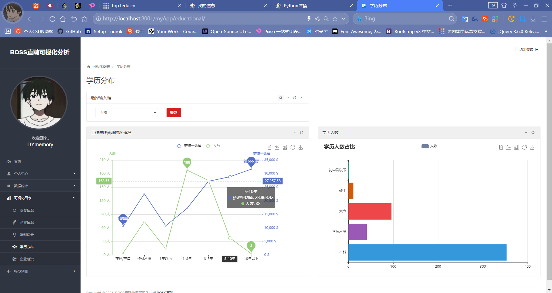Switch to the 我的信息 browser tab
This screenshot has width=552, height=293.
click(x=228, y=5)
